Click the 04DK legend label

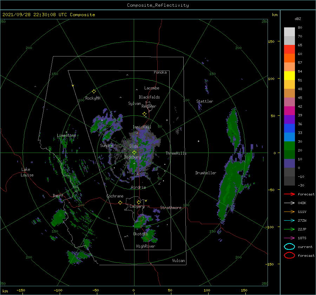(302, 203)
